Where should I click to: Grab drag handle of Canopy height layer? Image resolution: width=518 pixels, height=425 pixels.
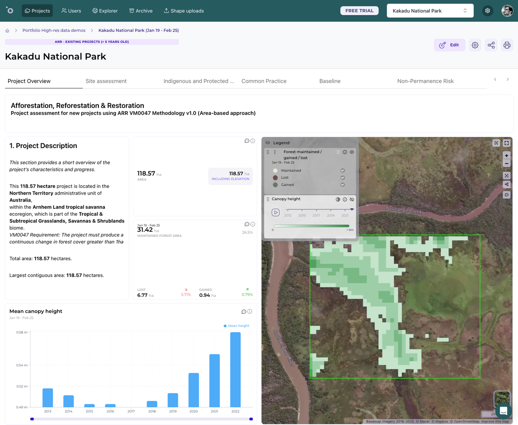pos(268,199)
